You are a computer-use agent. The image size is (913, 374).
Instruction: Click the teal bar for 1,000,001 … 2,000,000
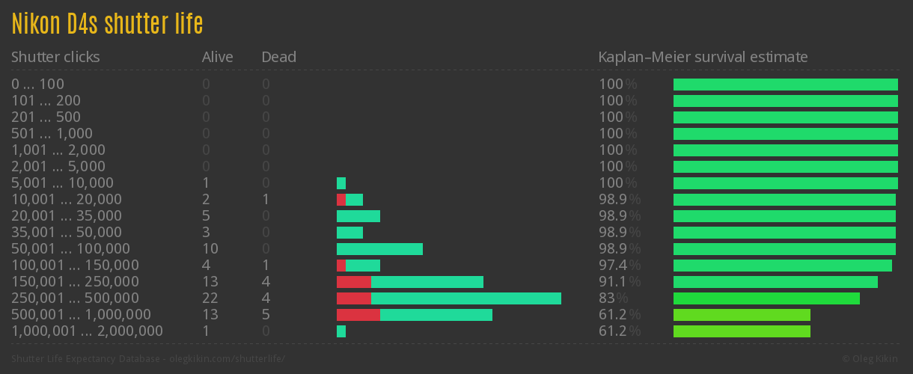(x=341, y=331)
